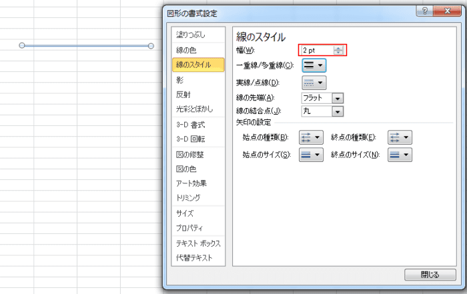Select 代替テキスト category
The image size is (467, 294).
coord(198,258)
